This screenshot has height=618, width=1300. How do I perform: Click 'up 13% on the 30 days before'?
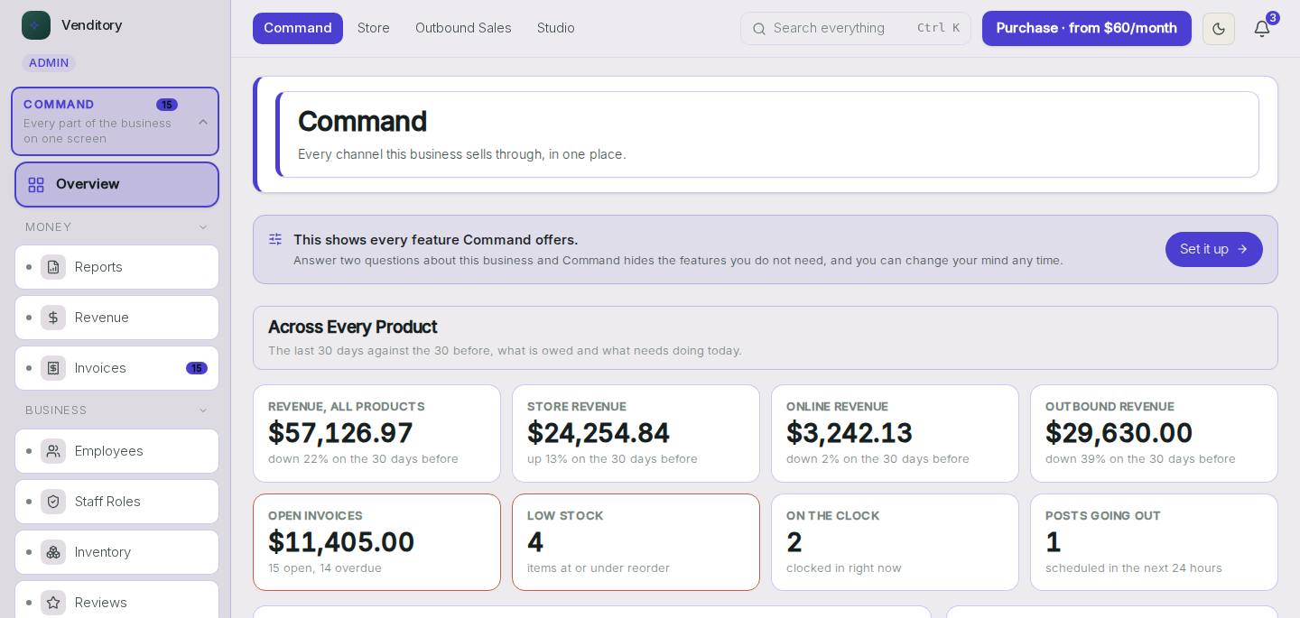point(612,459)
